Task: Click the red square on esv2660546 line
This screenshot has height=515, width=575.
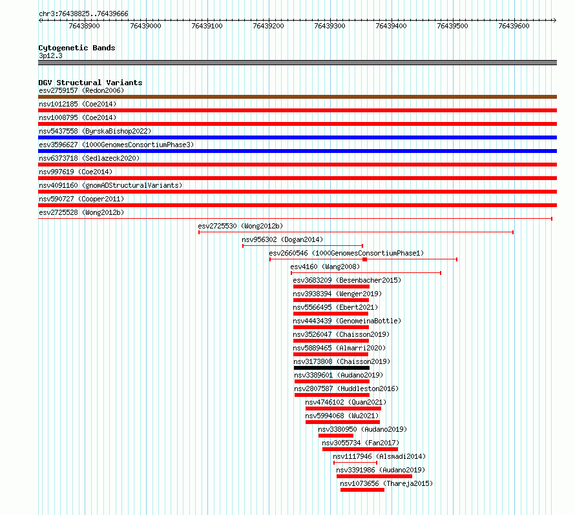Action: (x=364, y=259)
